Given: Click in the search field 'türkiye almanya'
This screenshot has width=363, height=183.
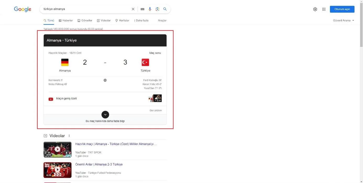Looking at the screenshot, I should [x=86, y=9].
